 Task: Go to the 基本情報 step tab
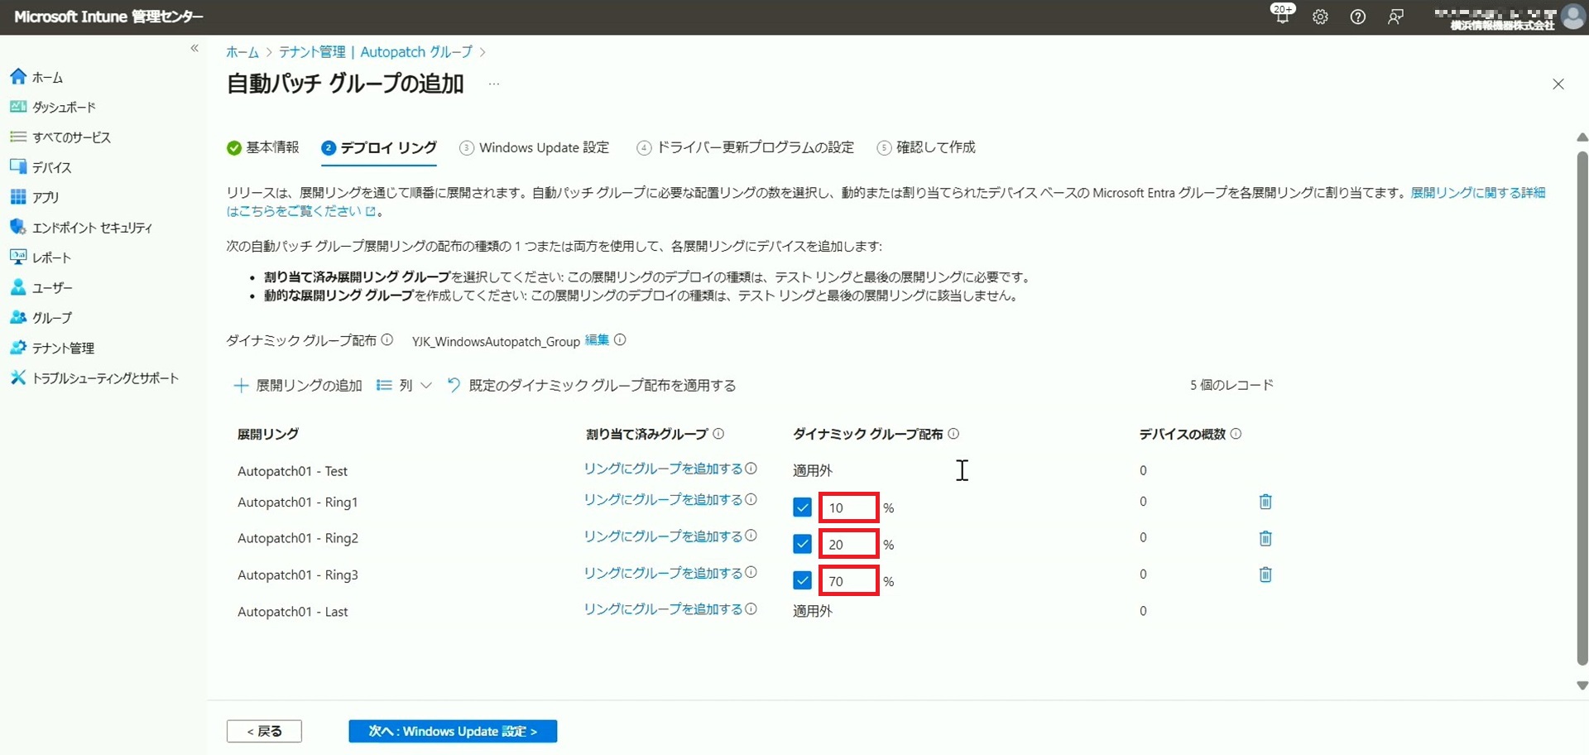pos(263,147)
